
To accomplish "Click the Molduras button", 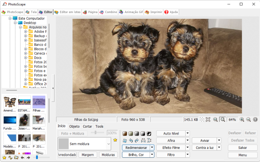I will [x=108, y=155].
